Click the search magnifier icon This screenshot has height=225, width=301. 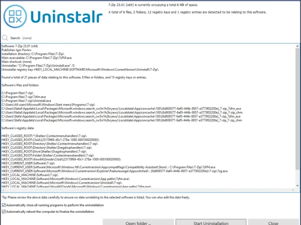[x=5, y=38]
